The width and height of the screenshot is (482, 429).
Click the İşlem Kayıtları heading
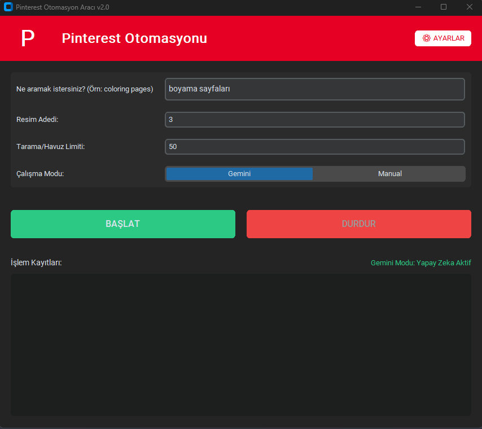coord(36,262)
